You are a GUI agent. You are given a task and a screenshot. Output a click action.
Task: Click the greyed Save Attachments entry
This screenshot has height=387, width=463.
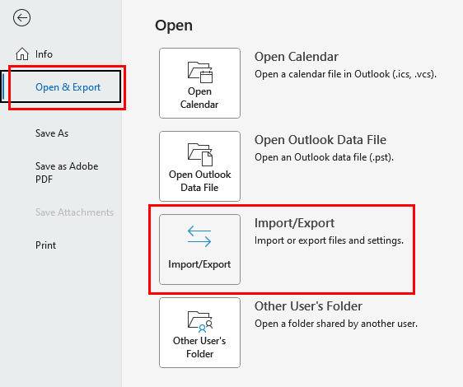(74, 212)
